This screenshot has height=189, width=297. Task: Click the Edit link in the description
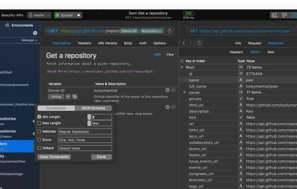tap(158, 54)
